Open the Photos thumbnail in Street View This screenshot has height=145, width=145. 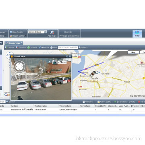tap(54, 62)
